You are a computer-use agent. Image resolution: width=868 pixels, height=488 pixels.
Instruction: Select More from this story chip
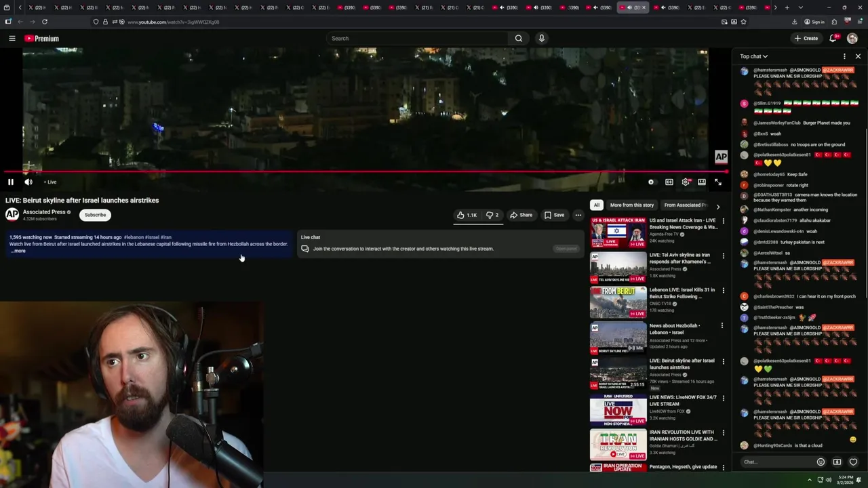click(632, 205)
